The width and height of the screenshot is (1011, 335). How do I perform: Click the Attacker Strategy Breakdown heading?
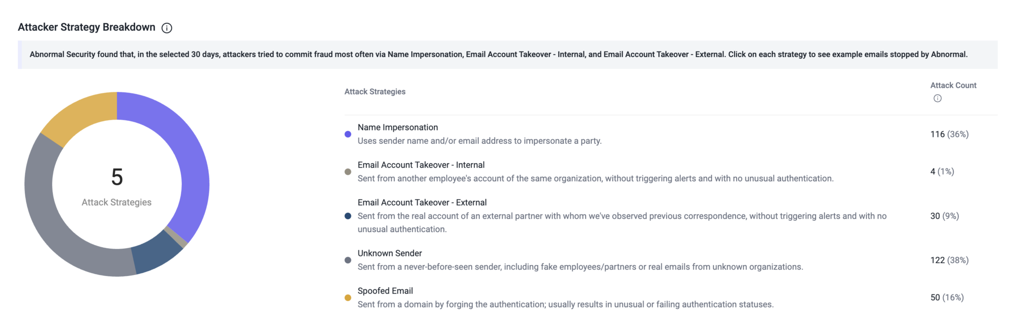pyautogui.click(x=87, y=27)
